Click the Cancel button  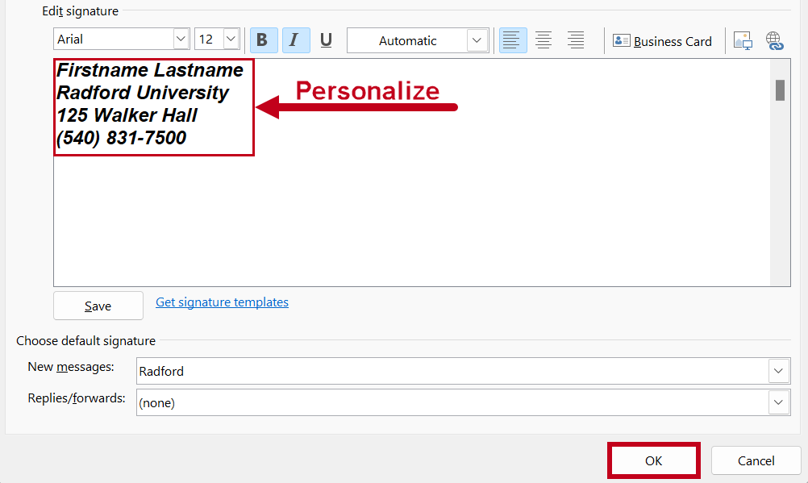[x=756, y=460]
